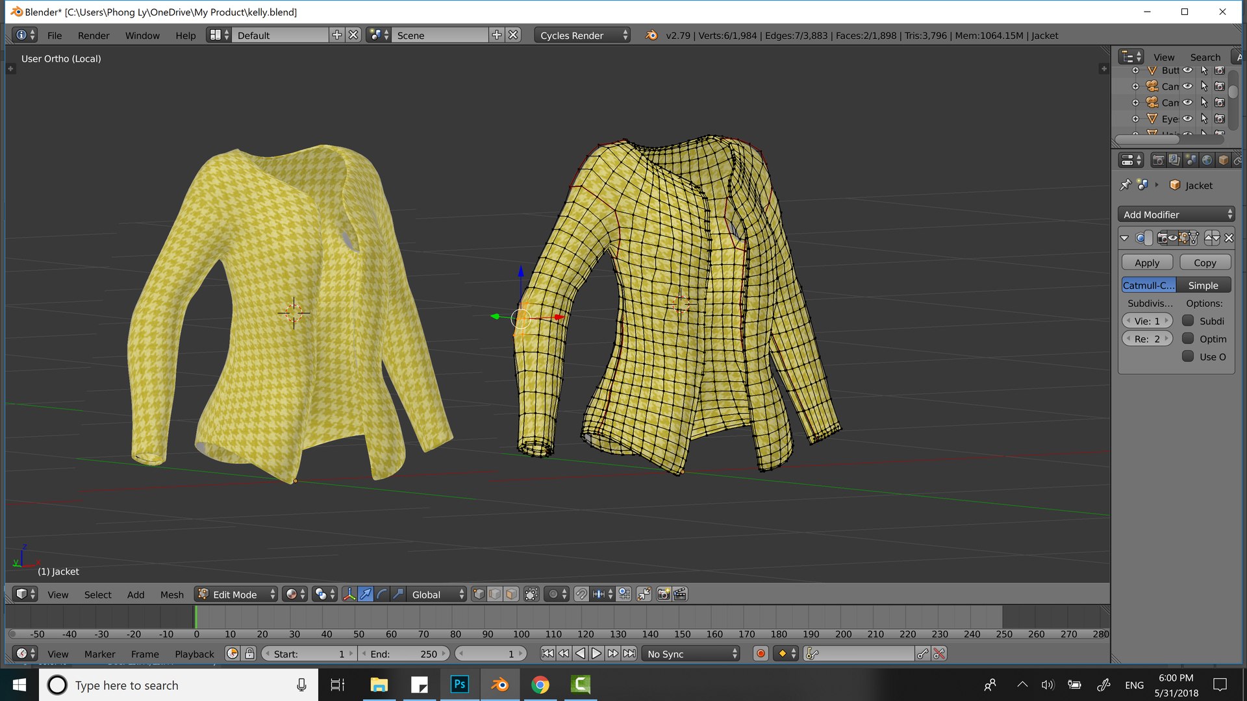This screenshot has width=1247, height=701.
Task: Open the Select menu in 3D view
Action: (97, 595)
